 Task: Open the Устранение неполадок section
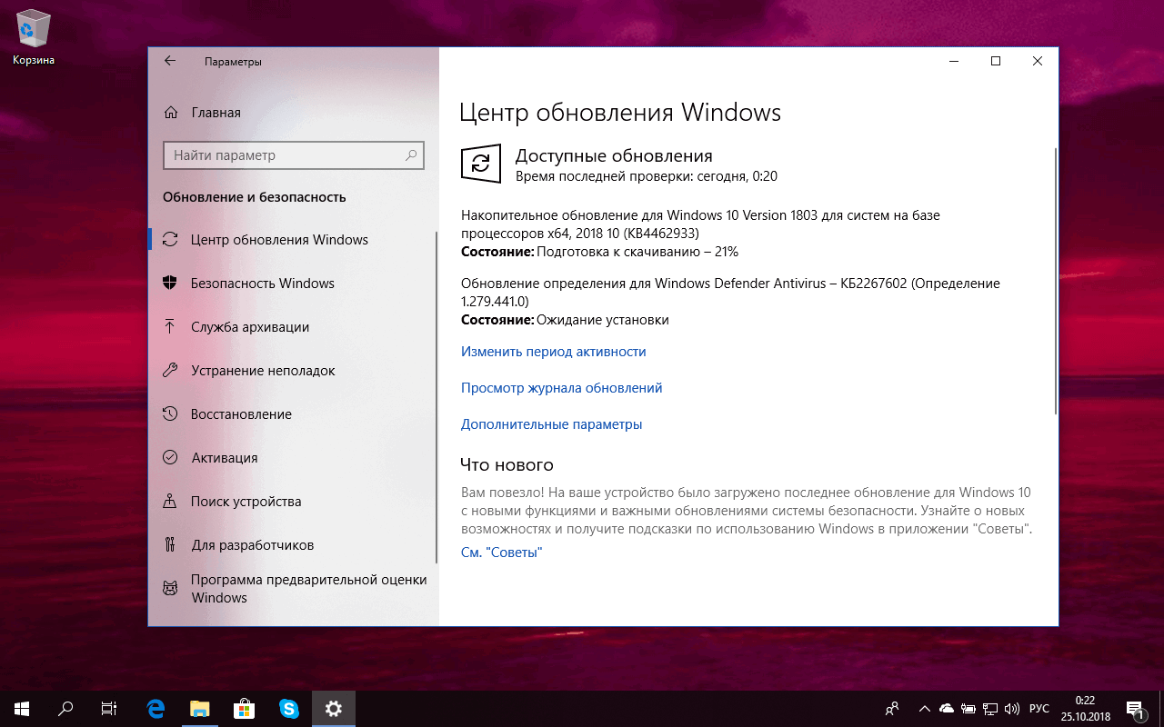click(263, 370)
